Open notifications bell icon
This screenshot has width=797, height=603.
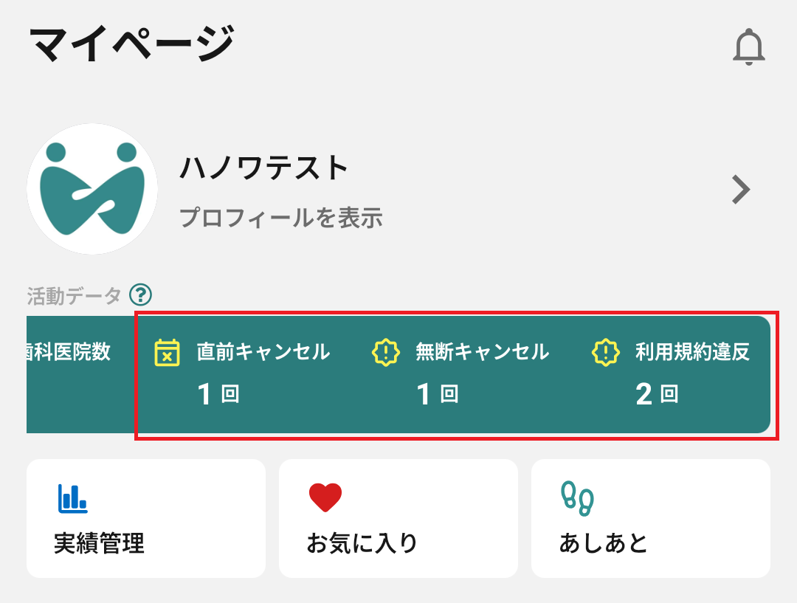pyautogui.click(x=748, y=48)
